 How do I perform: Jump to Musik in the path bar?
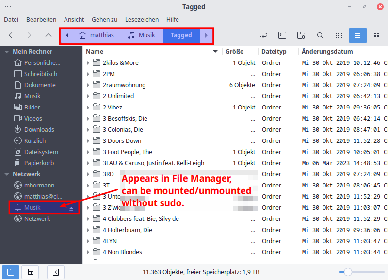tap(142, 35)
